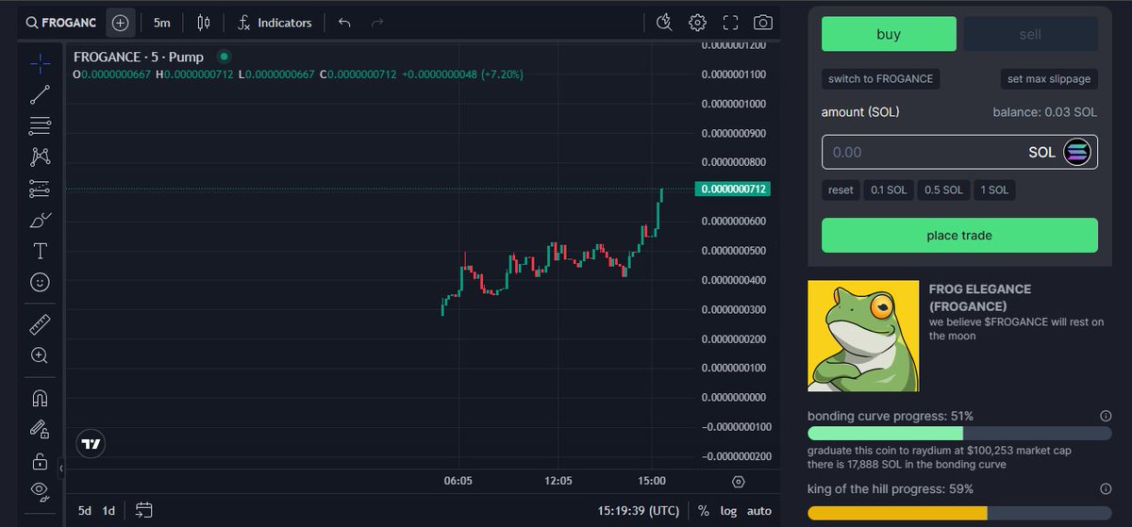Click the reset amount button

tap(841, 190)
